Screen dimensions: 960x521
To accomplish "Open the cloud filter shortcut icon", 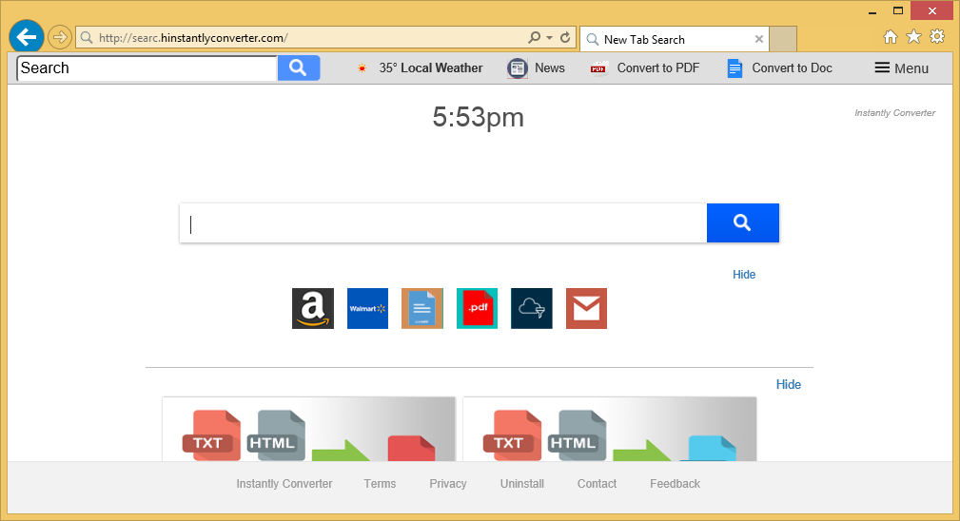I will point(531,309).
